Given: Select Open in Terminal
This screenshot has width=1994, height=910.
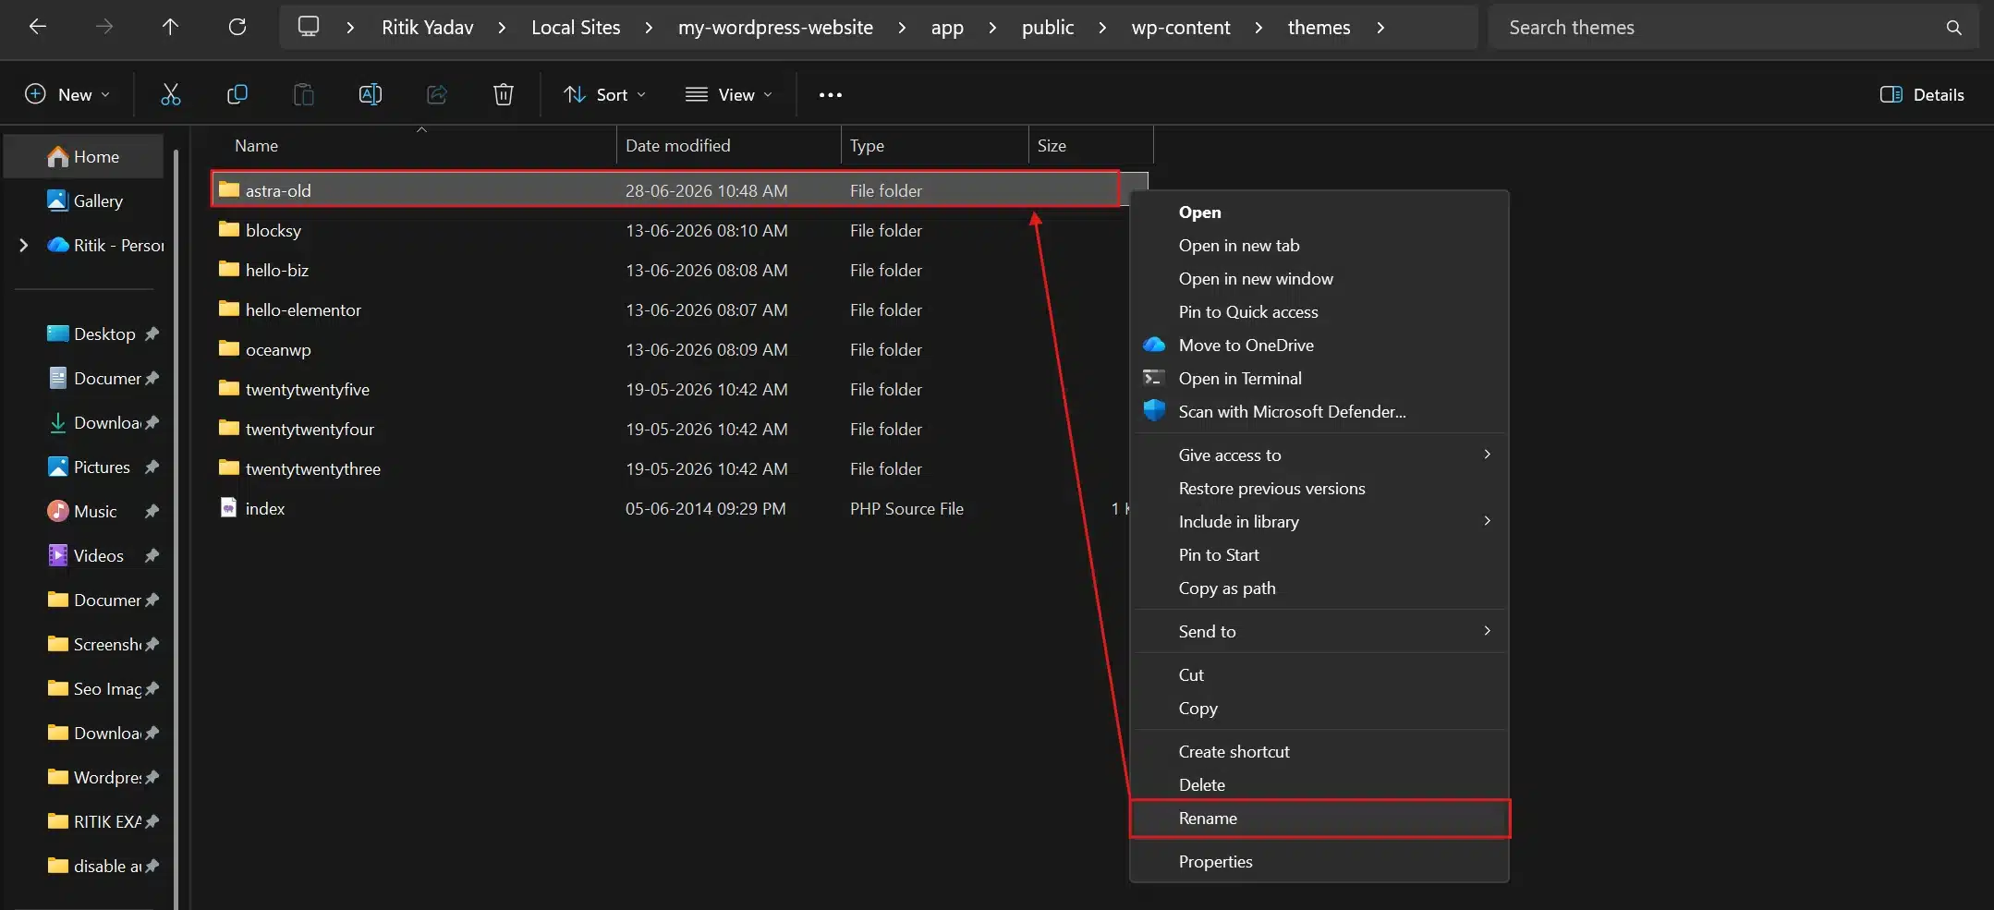Looking at the screenshot, I should [x=1319, y=378].
